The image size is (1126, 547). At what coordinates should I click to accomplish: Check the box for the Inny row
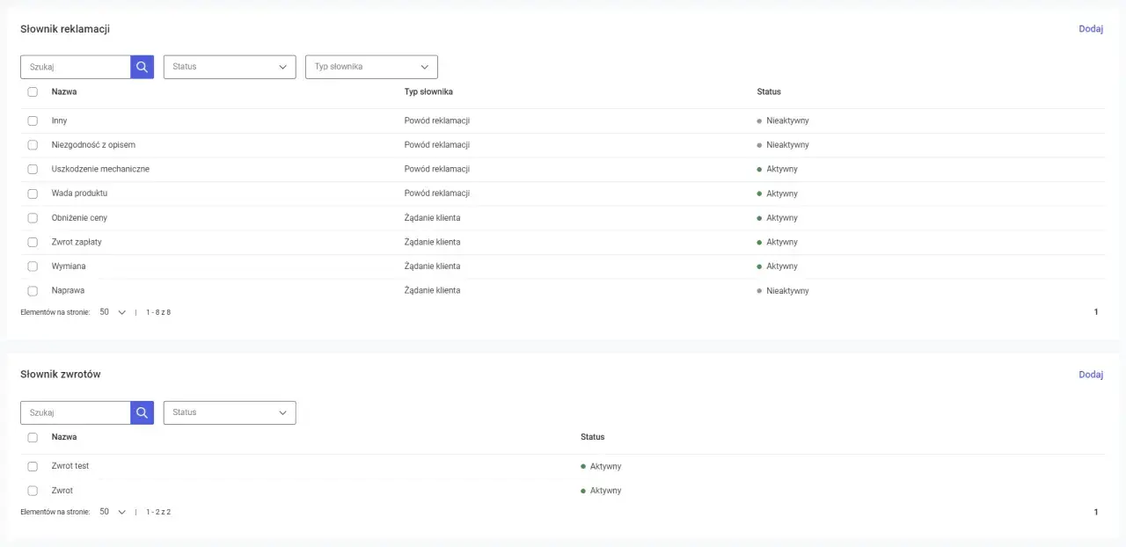33,120
